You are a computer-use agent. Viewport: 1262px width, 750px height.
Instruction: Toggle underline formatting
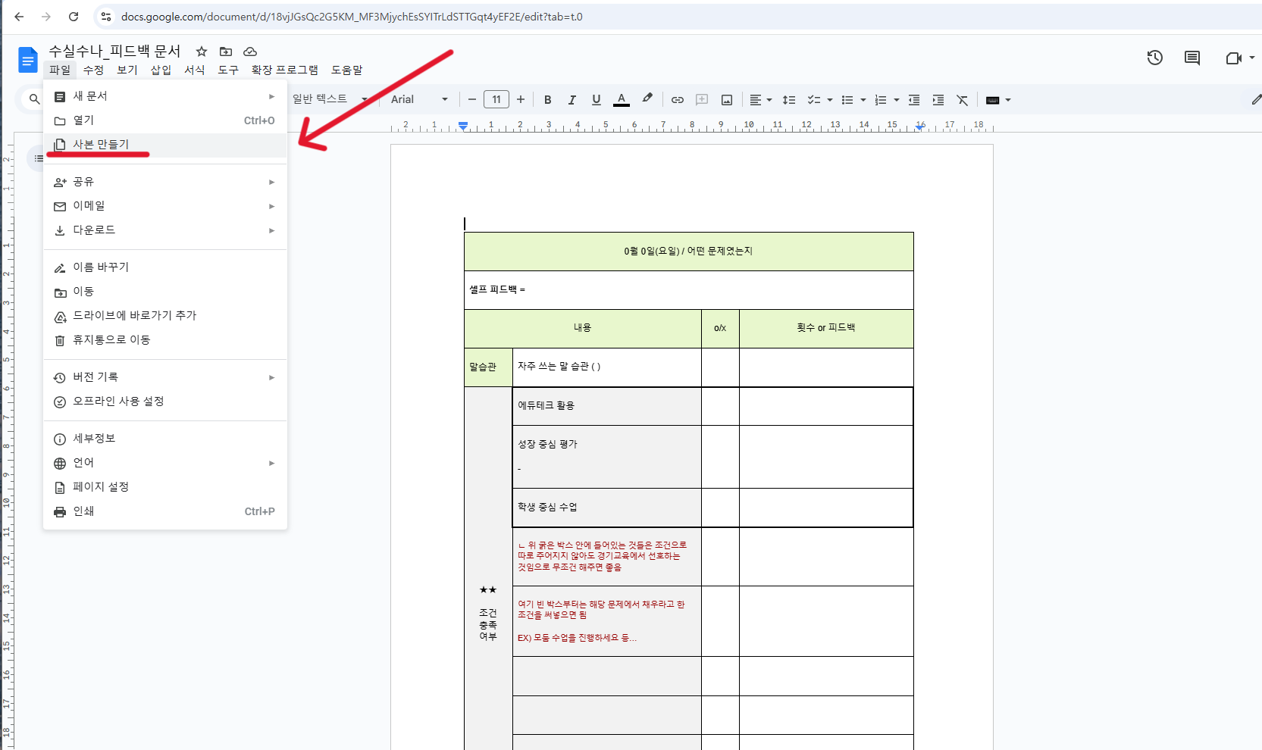(597, 100)
